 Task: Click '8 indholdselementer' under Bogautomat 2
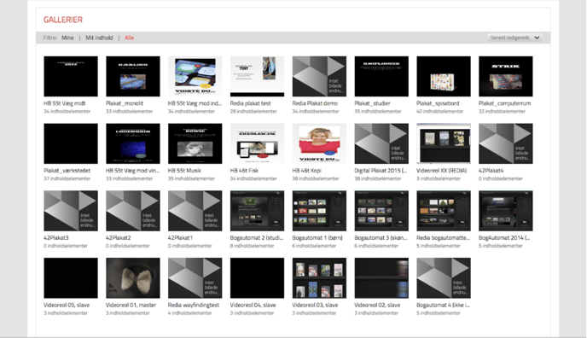(x=253, y=246)
